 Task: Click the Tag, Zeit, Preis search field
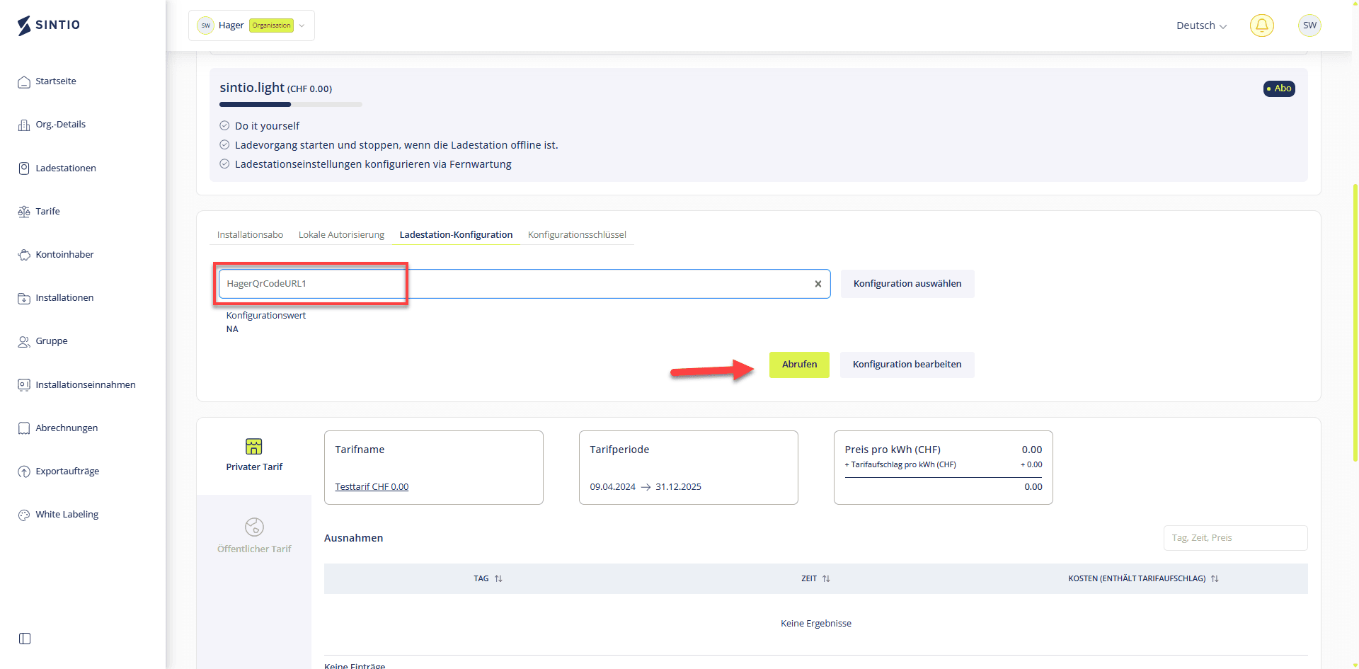(1235, 538)
